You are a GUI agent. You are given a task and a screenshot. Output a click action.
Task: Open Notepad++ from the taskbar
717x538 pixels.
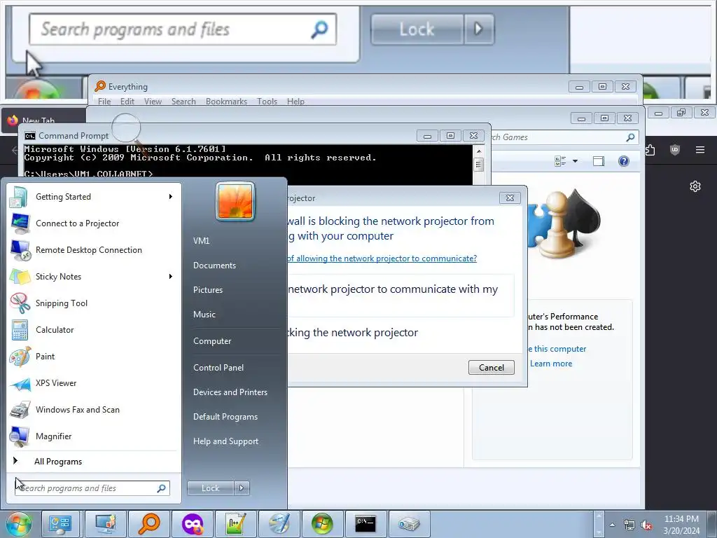(236, 524)
